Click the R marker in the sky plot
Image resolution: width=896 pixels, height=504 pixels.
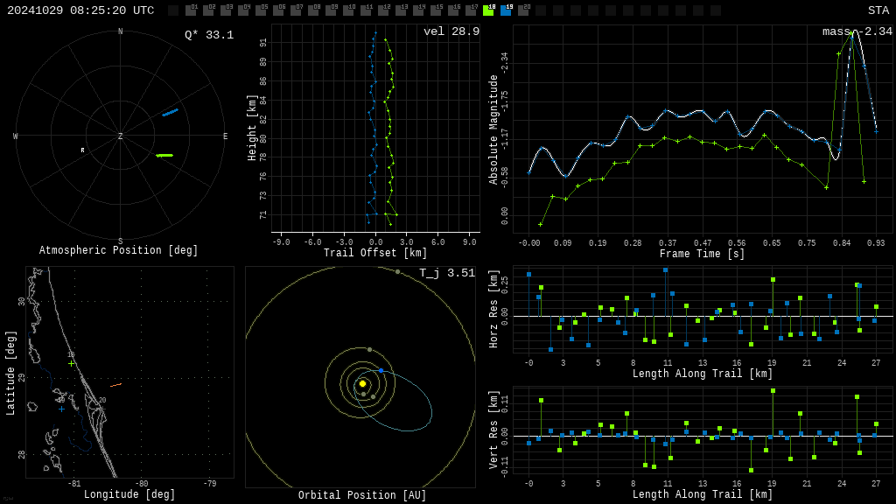pos(83,150)
